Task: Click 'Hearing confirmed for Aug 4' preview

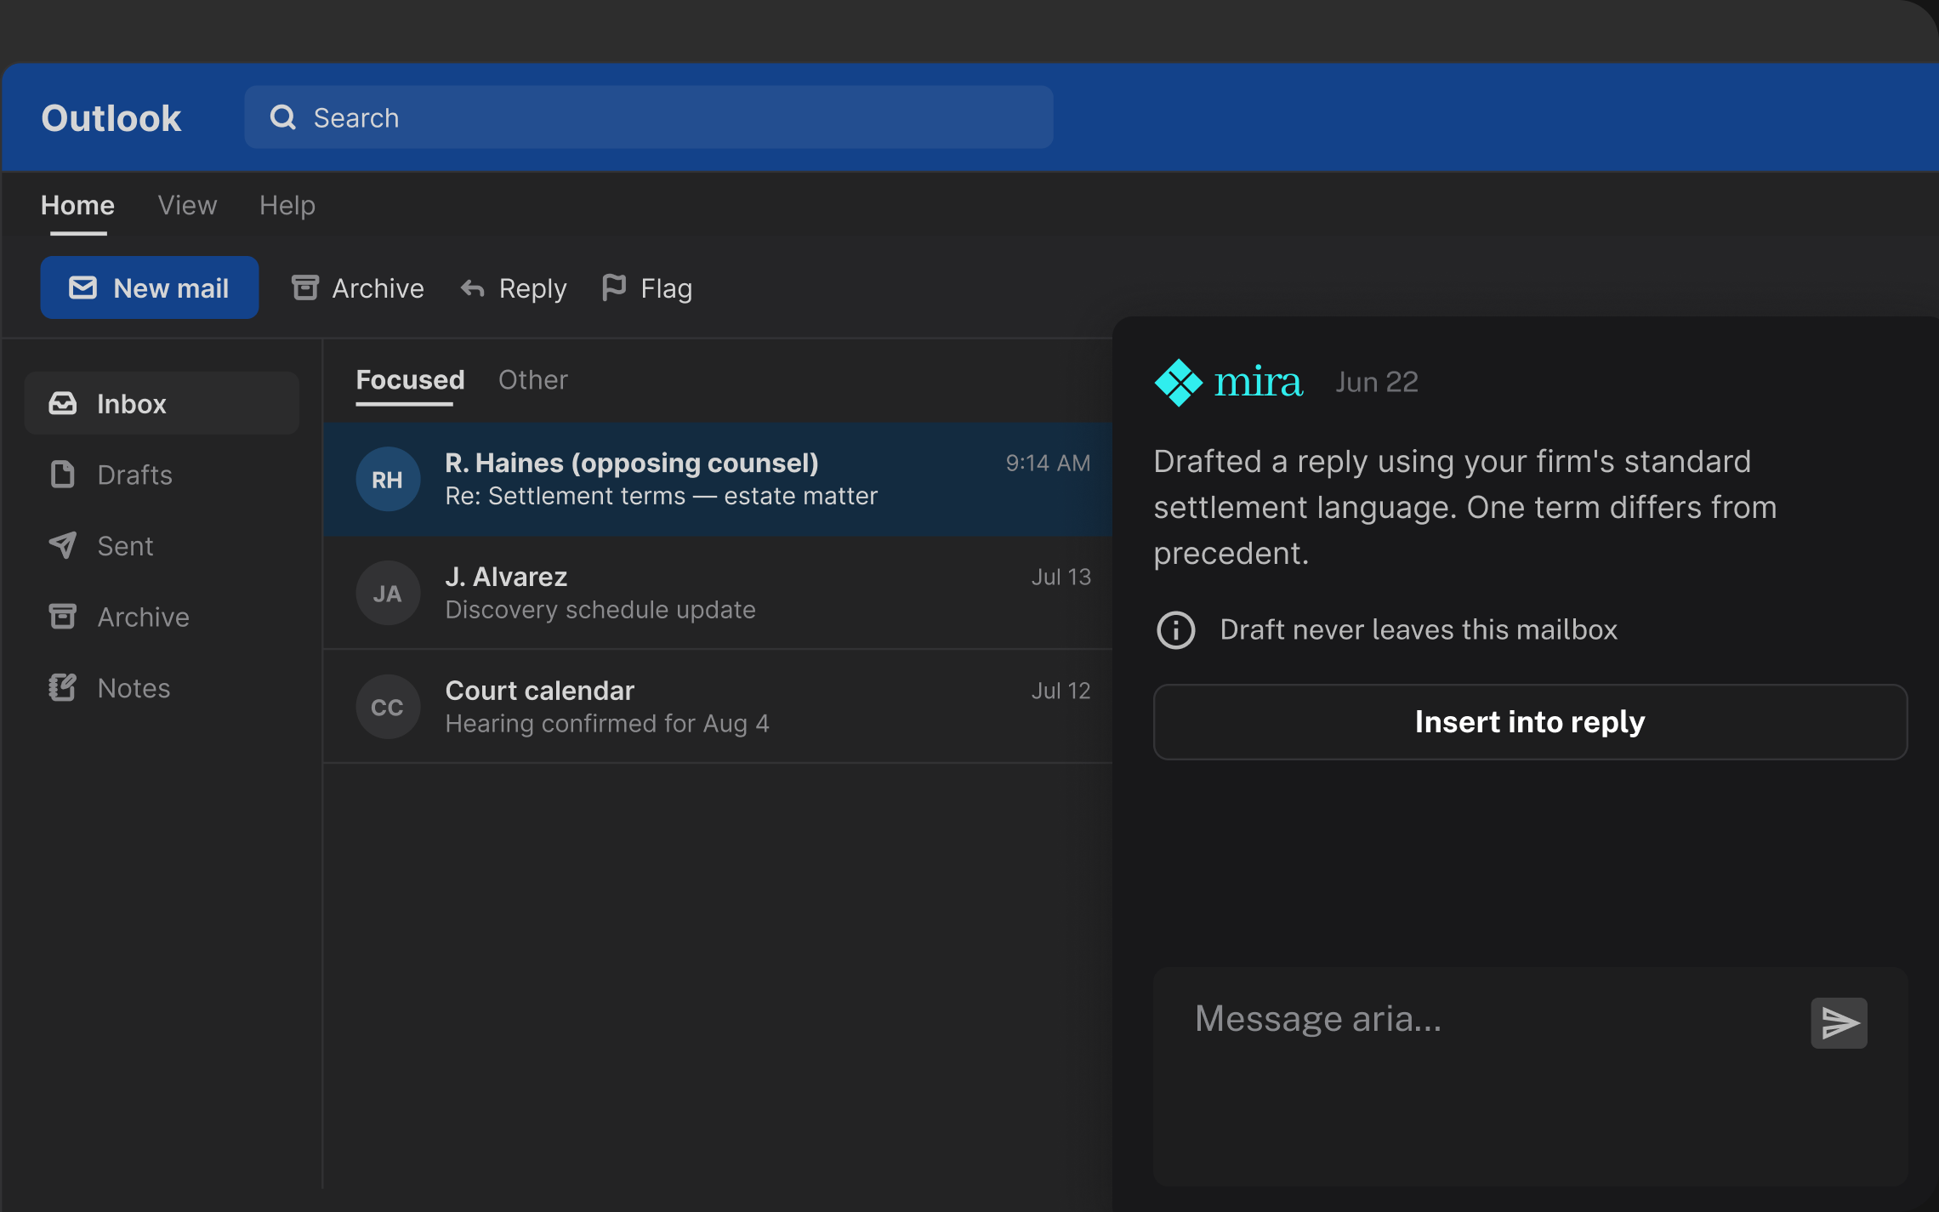Action: pos(607,724)
